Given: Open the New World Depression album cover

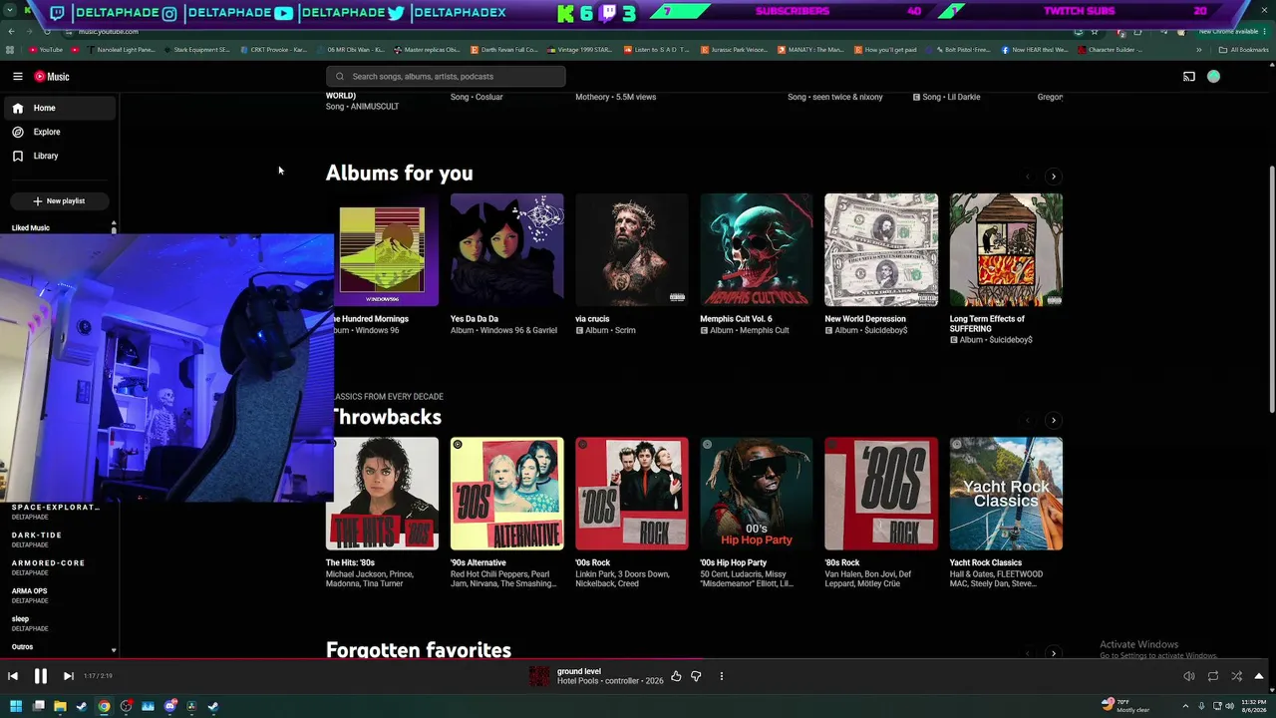Looking at the screenshot, I should [881, 249].
